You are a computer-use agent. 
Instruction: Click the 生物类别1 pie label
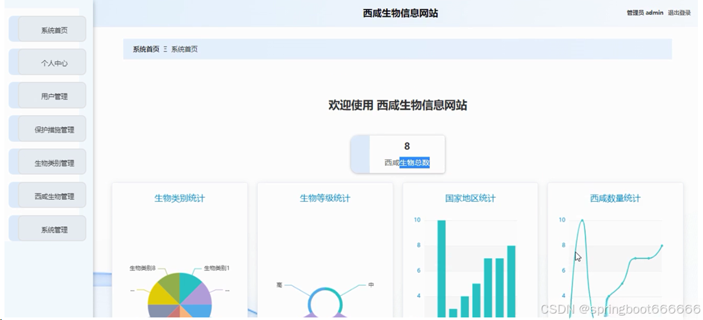(x=217, y=268)
